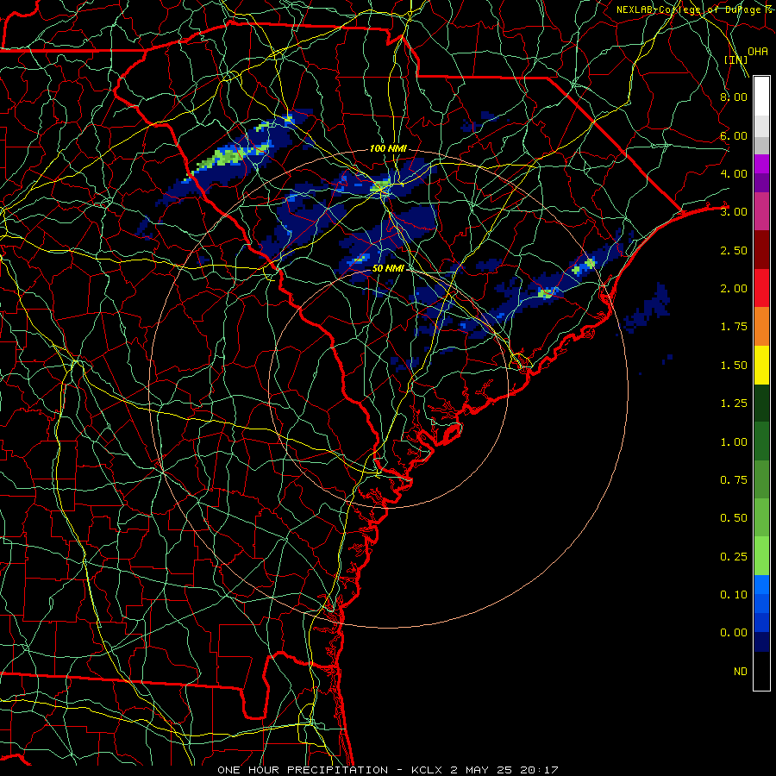776x776 pixels.
Task: Click the pink swatch beside 3.00
Action: (761, 212)
